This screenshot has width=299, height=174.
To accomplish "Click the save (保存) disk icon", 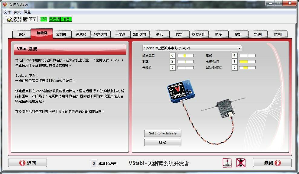I will coord(25,19).
